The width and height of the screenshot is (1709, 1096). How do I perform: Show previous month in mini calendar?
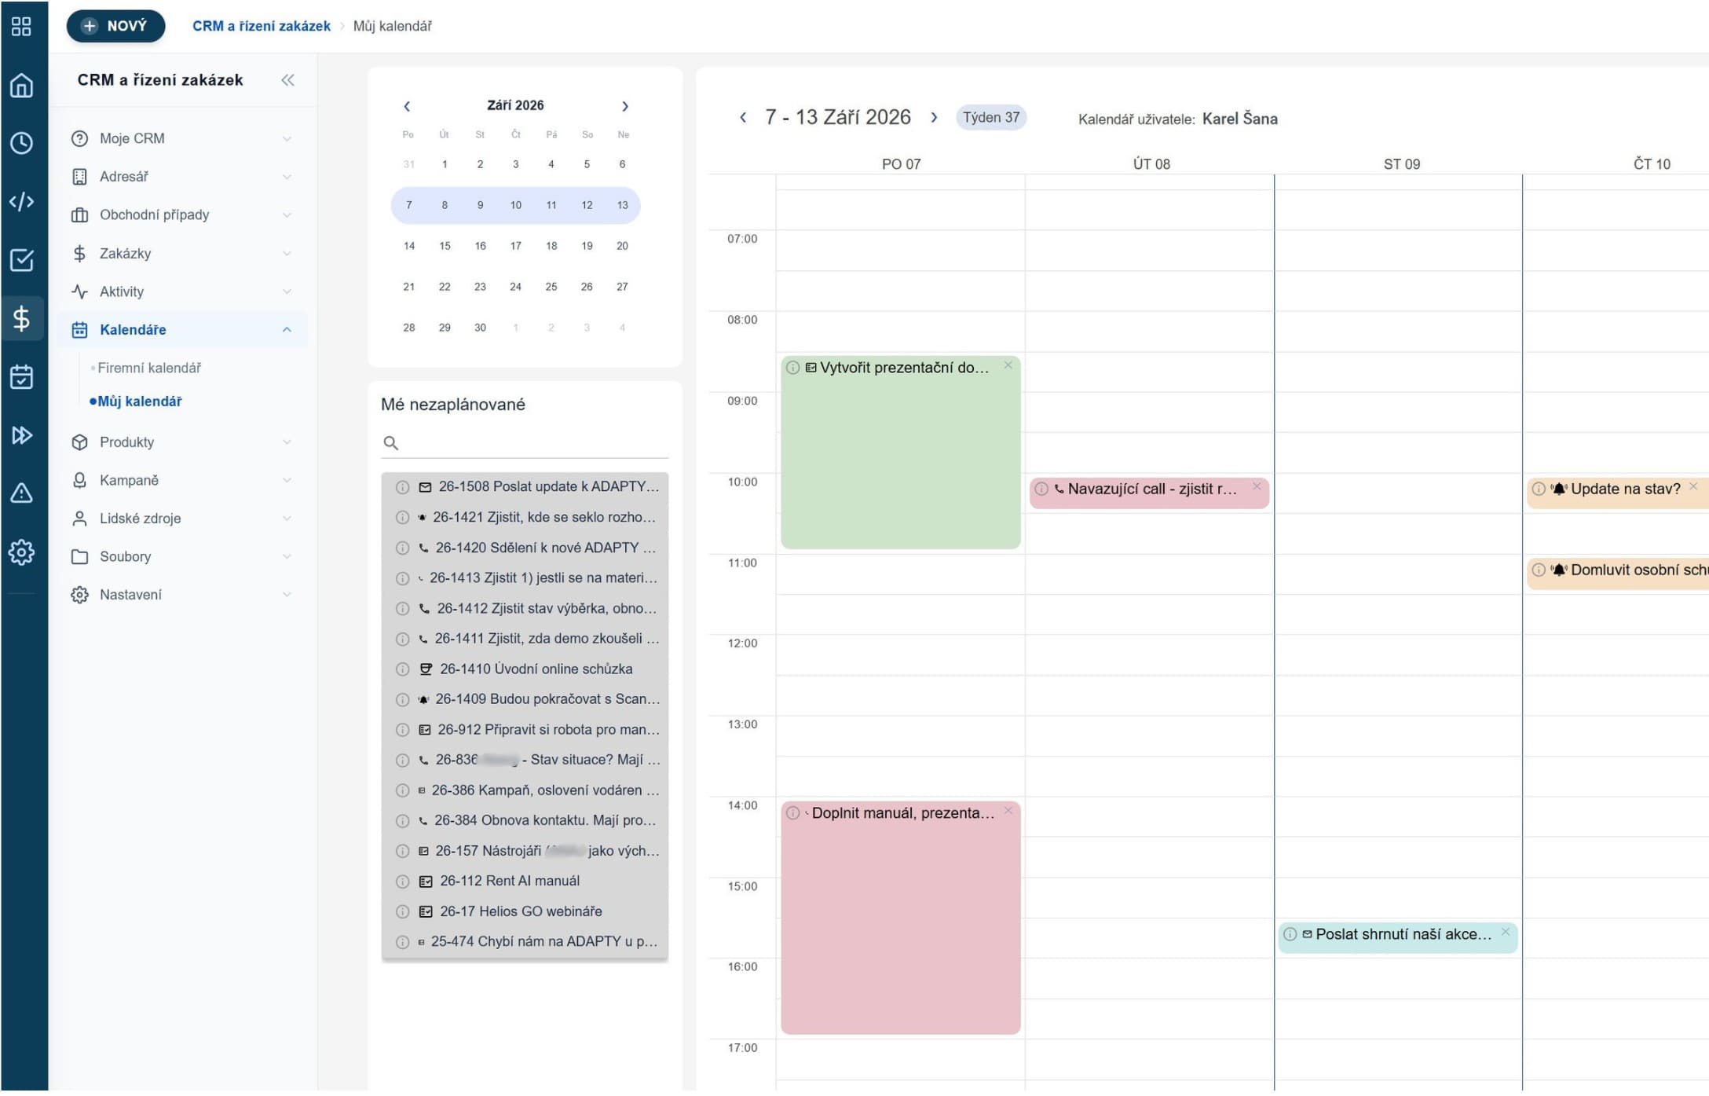point(407,106)
